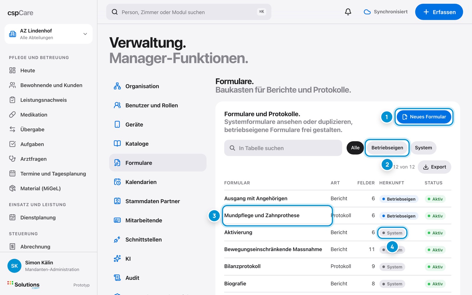Filter table by Betriebseigen
The width and height of the screenshot is (472, 295).
pyautogui.click(x=387, y=148)
